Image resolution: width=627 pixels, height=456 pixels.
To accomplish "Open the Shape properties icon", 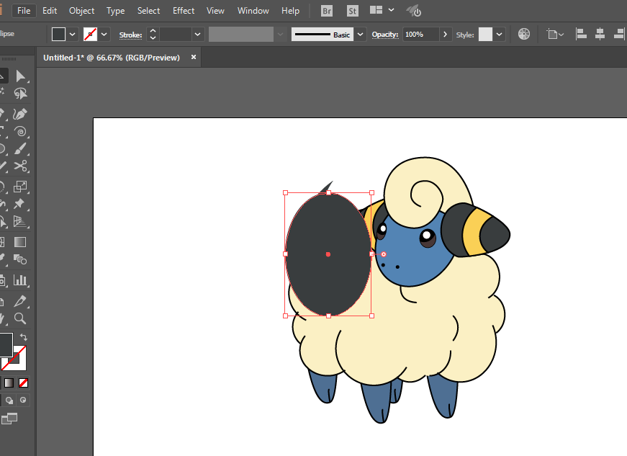I will coord(552,35).
